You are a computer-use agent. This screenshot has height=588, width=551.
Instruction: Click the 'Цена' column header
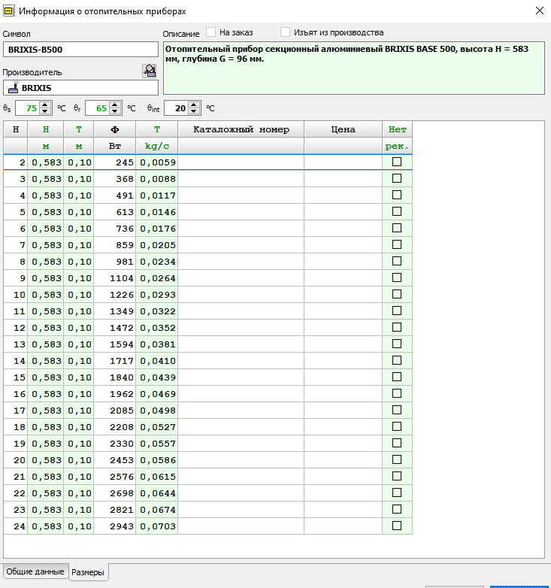point(343,129)
